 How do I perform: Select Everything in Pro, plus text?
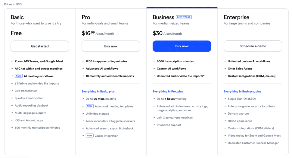tap(168, 92)
